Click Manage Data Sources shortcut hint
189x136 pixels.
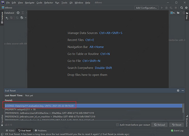coord(95,33)
